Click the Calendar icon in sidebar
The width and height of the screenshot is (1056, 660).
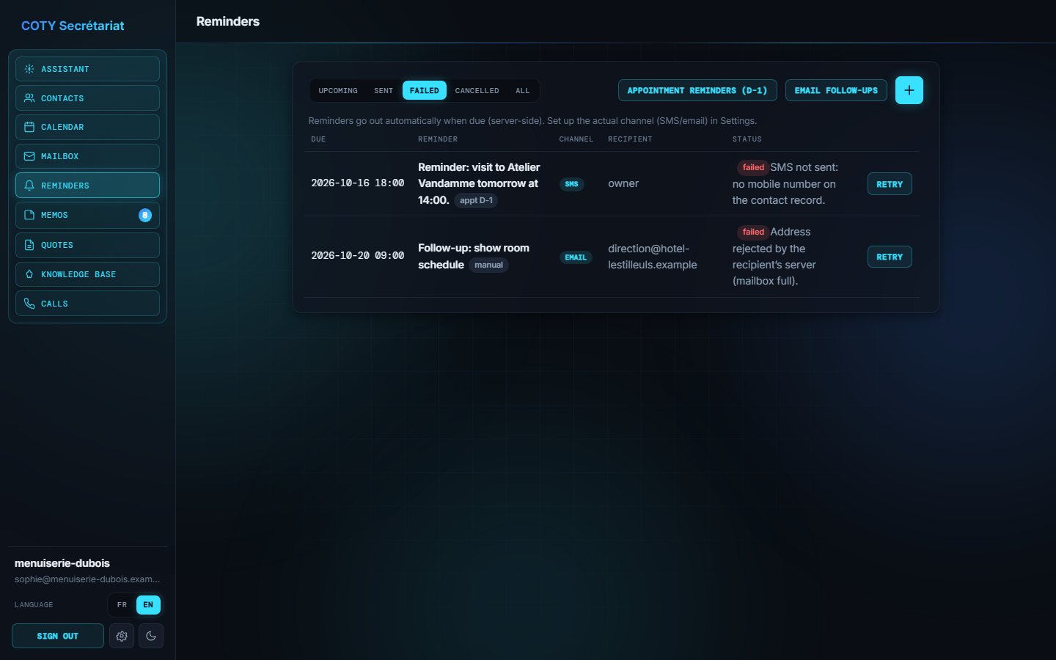pyautogui.click(x=29, y=127)
